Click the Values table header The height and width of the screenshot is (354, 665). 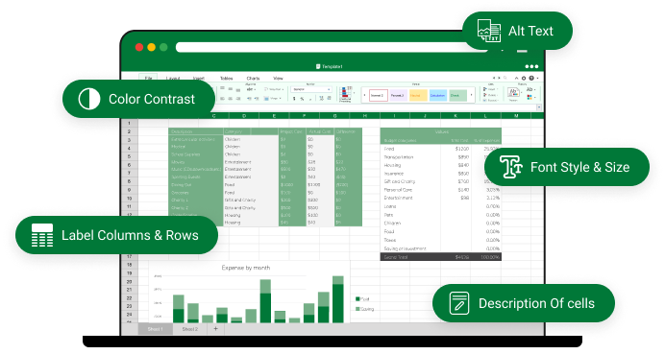click(x=441, y=132)
